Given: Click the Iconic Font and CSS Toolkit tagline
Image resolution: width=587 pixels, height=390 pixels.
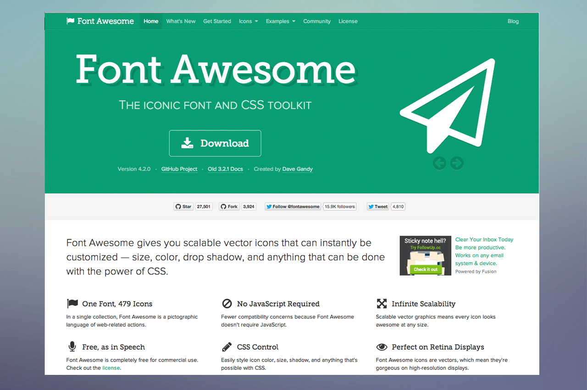Looking at the screenshot, I should point(215,105).
